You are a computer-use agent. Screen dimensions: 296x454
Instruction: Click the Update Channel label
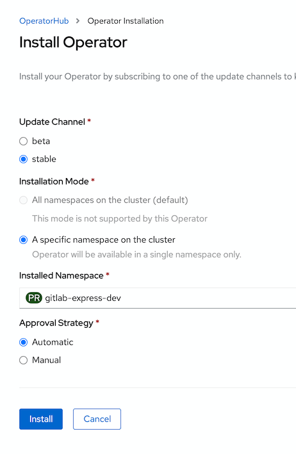click(x=52, y=122)
